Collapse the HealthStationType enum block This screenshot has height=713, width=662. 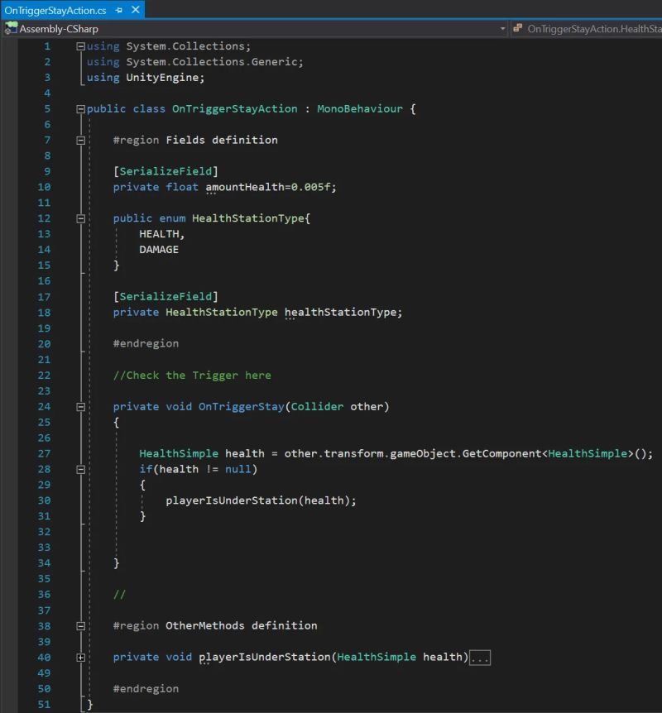(x=79, y=218)
